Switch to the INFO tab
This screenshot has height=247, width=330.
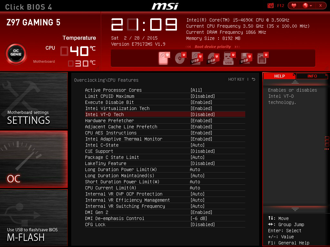pos(312,76)
